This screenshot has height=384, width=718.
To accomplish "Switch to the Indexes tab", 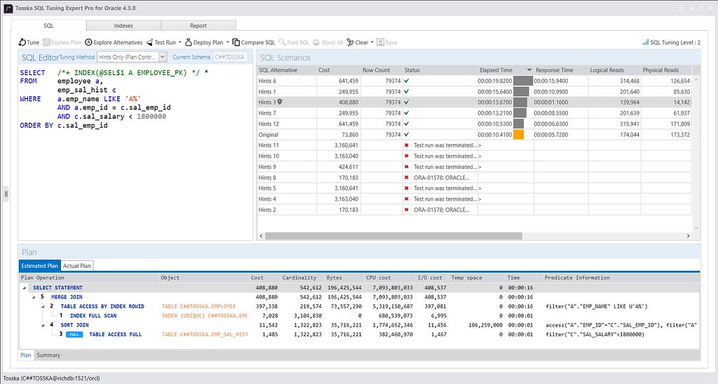I will [123, 25].
